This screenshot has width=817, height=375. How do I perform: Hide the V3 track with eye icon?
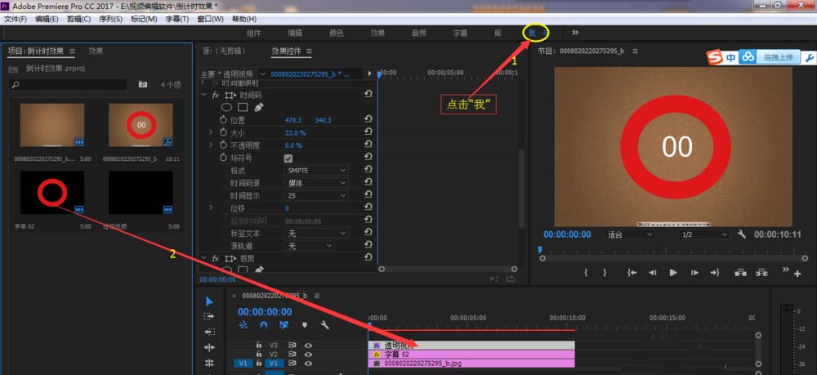(x=309, y=345)
